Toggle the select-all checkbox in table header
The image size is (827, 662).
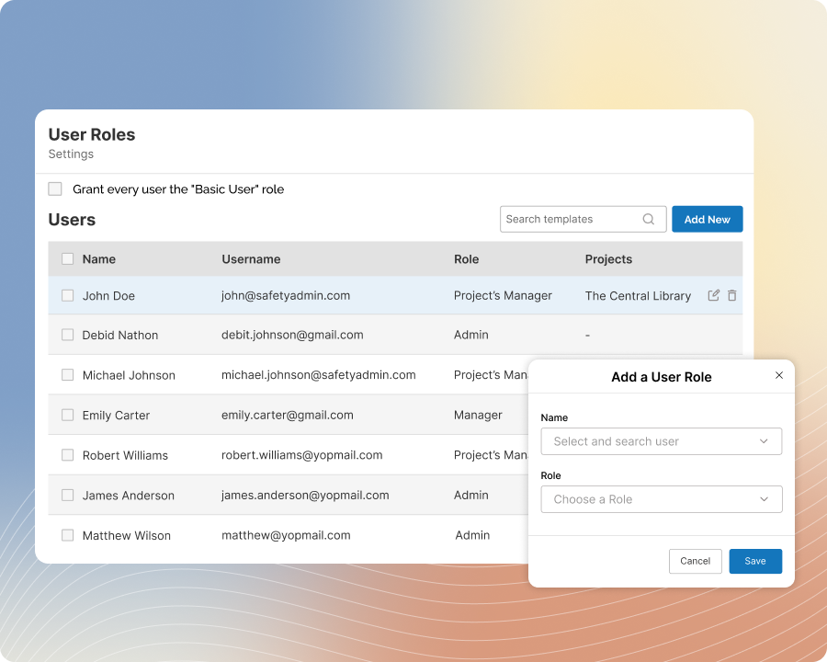(67, 258)
